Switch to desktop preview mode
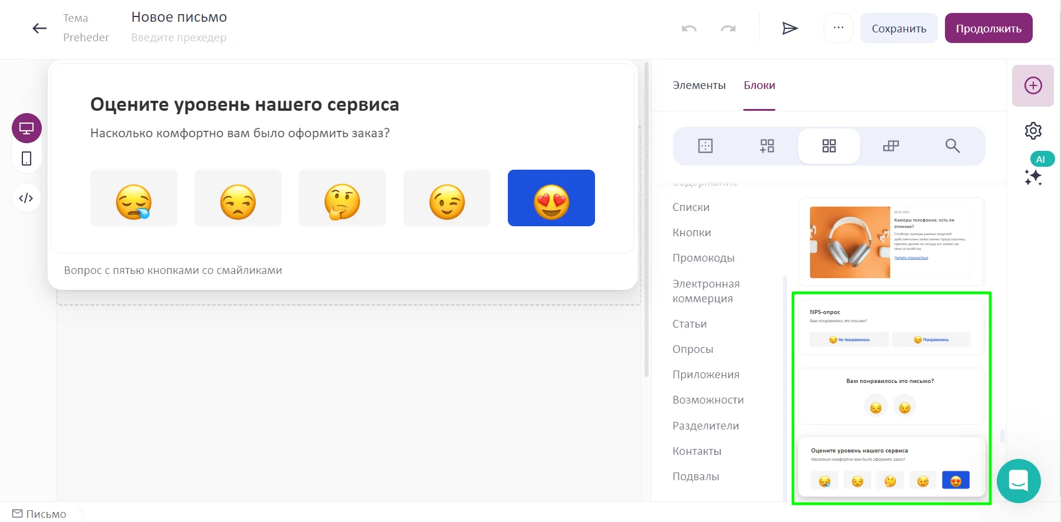 click(x=27, y=128)
